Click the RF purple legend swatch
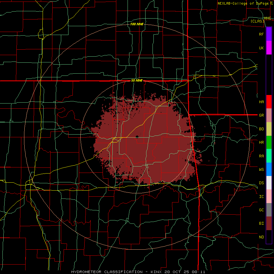 [x=269, y=34]
